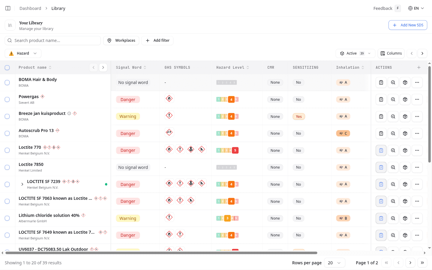The height and width of the screenshot is (270, 432).
Task: Click clipboard action for Lithium chloride solution row
Action: pyautogui.click(x=381, y=218)
